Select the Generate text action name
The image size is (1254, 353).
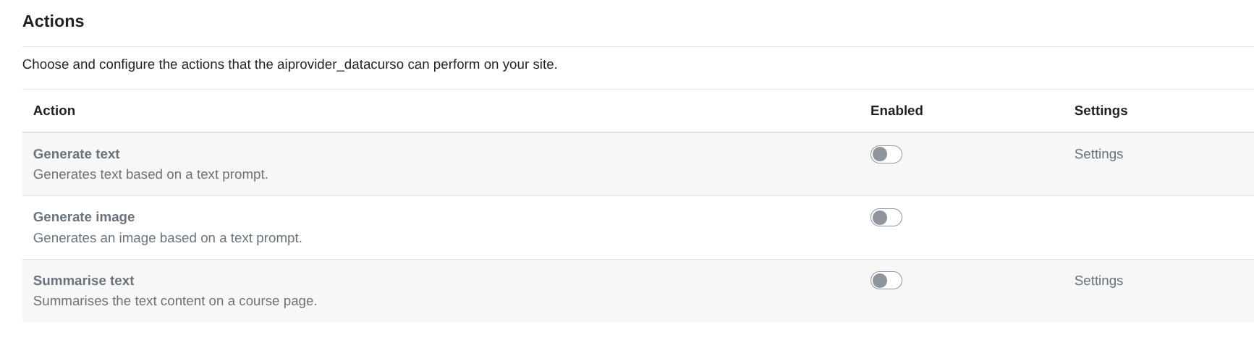tap(76, 154)
